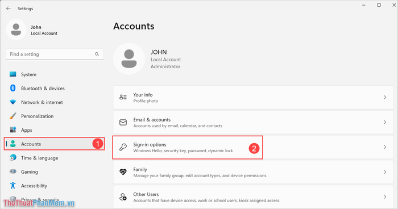Click the paintbrush icon for Personalization

[13, 116]
